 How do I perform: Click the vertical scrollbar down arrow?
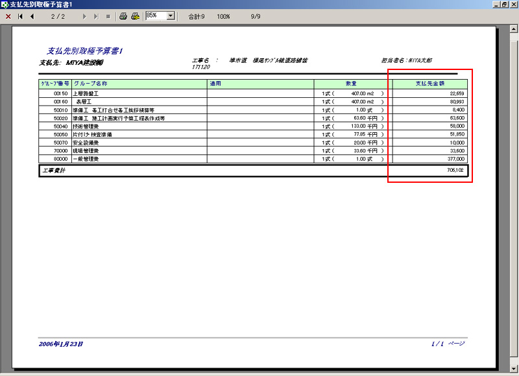(513, 368)
